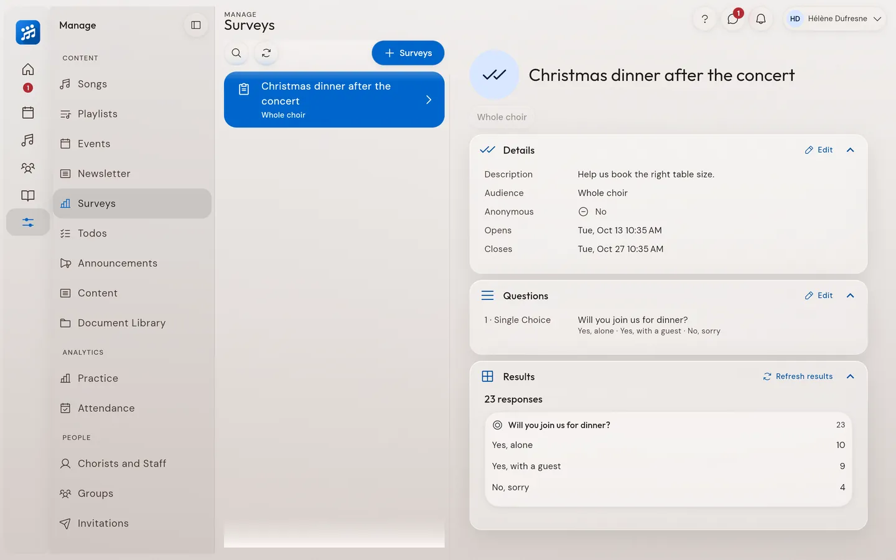Open Document Library in the sidebar

(x=132, y=323)
